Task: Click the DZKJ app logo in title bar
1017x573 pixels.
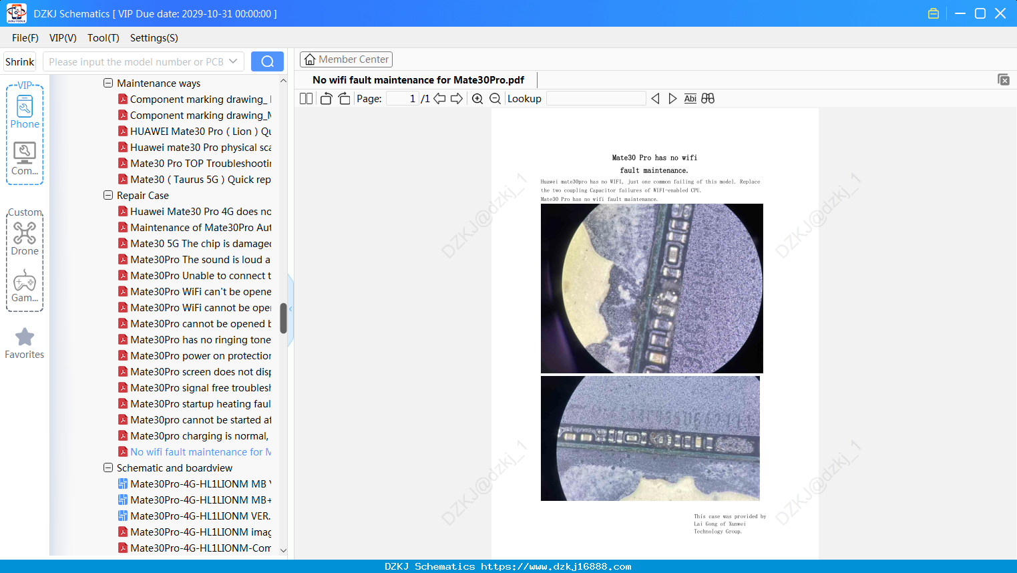Action: (x=17, y=13)
